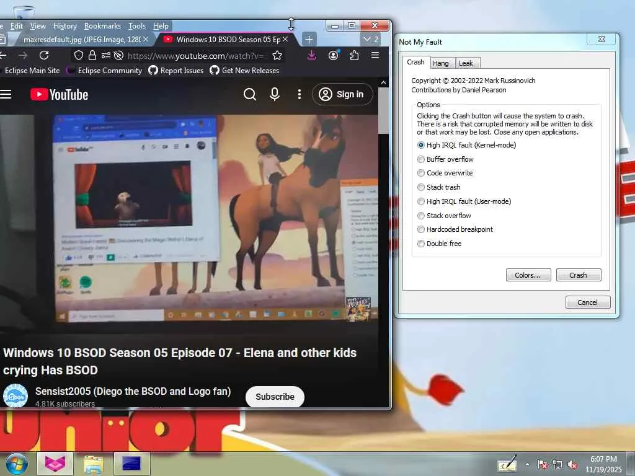Select the Hardcoded breakpoint option
Viewport: 635px width, 476px height.
[x=455, y=229]
